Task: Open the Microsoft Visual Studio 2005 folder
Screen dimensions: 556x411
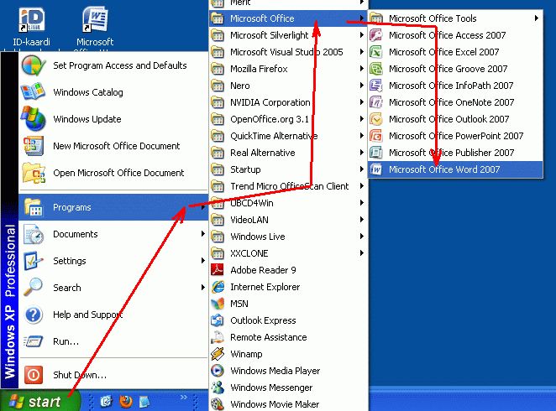Action: pos(288,52)
